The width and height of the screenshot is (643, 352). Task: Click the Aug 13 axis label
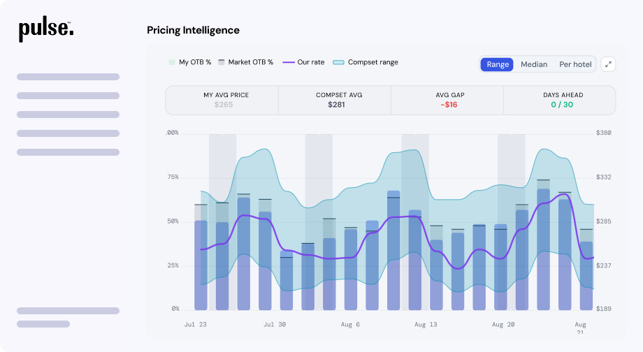[x=426, y=325]
